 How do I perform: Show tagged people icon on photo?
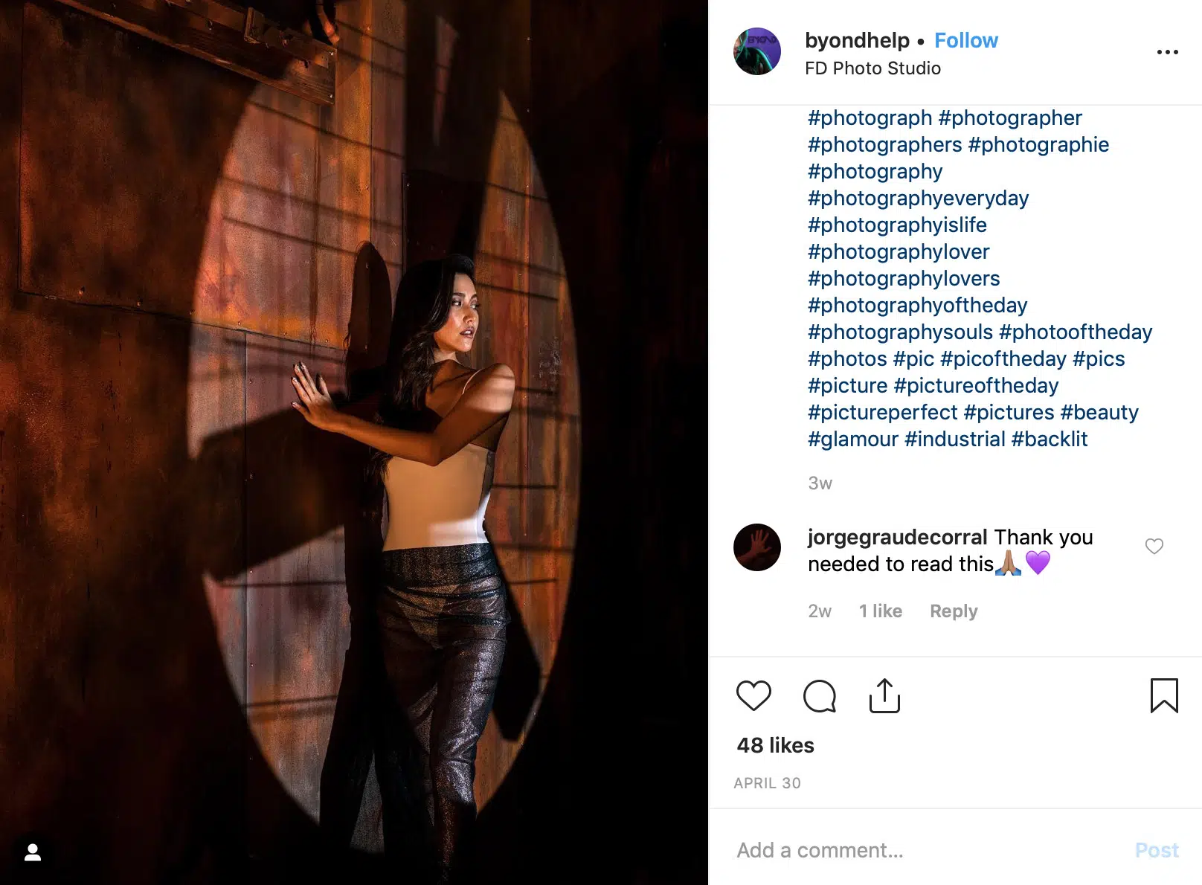click(33, 852)
